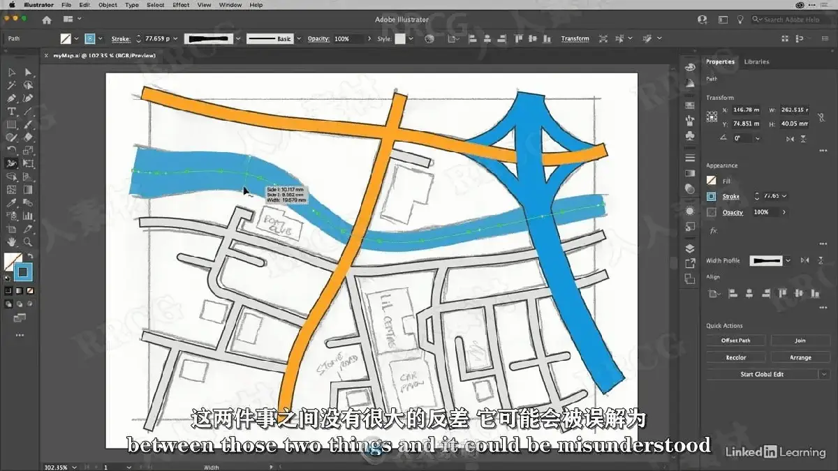
Task: Click the Transform link in control bar
Action: click(x=575, y=38)
